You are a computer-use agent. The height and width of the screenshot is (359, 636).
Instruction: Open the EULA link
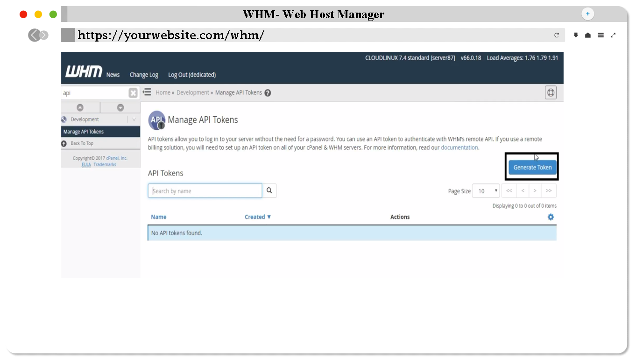pos(86,164)
